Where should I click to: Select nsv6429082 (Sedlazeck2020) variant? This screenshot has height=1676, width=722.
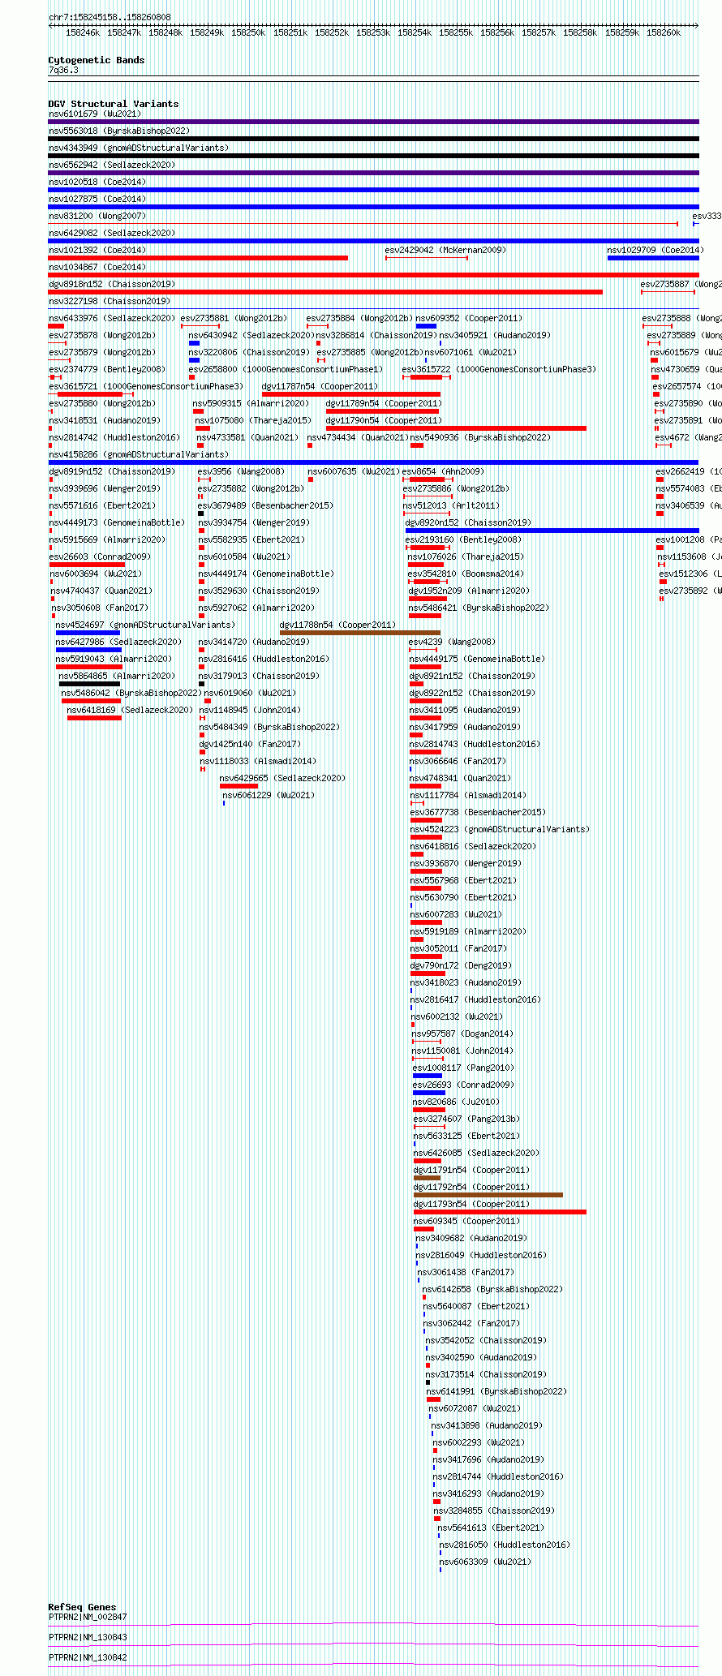111,233
